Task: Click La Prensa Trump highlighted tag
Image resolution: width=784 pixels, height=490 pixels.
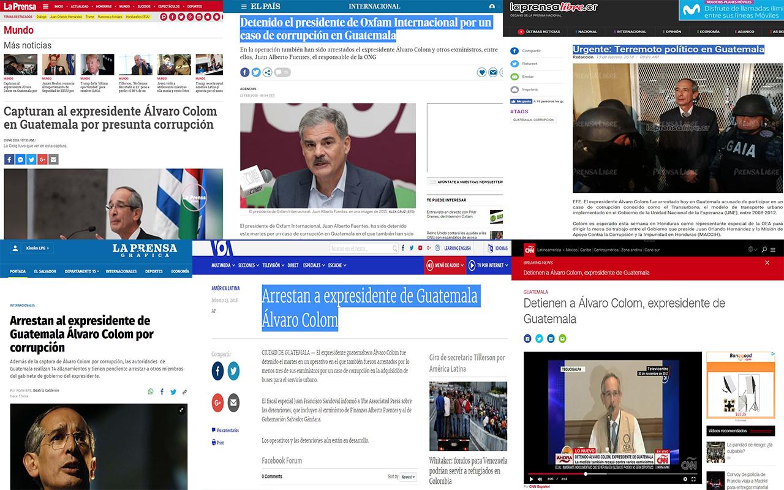Action: (x=89, y=17)
